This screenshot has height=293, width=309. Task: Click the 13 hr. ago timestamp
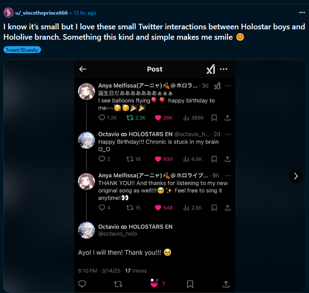coord(85,13)
